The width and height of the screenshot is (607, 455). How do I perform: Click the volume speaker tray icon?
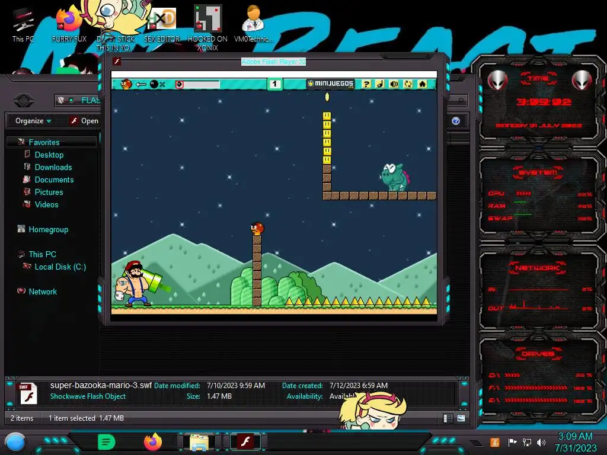(541, 442)
